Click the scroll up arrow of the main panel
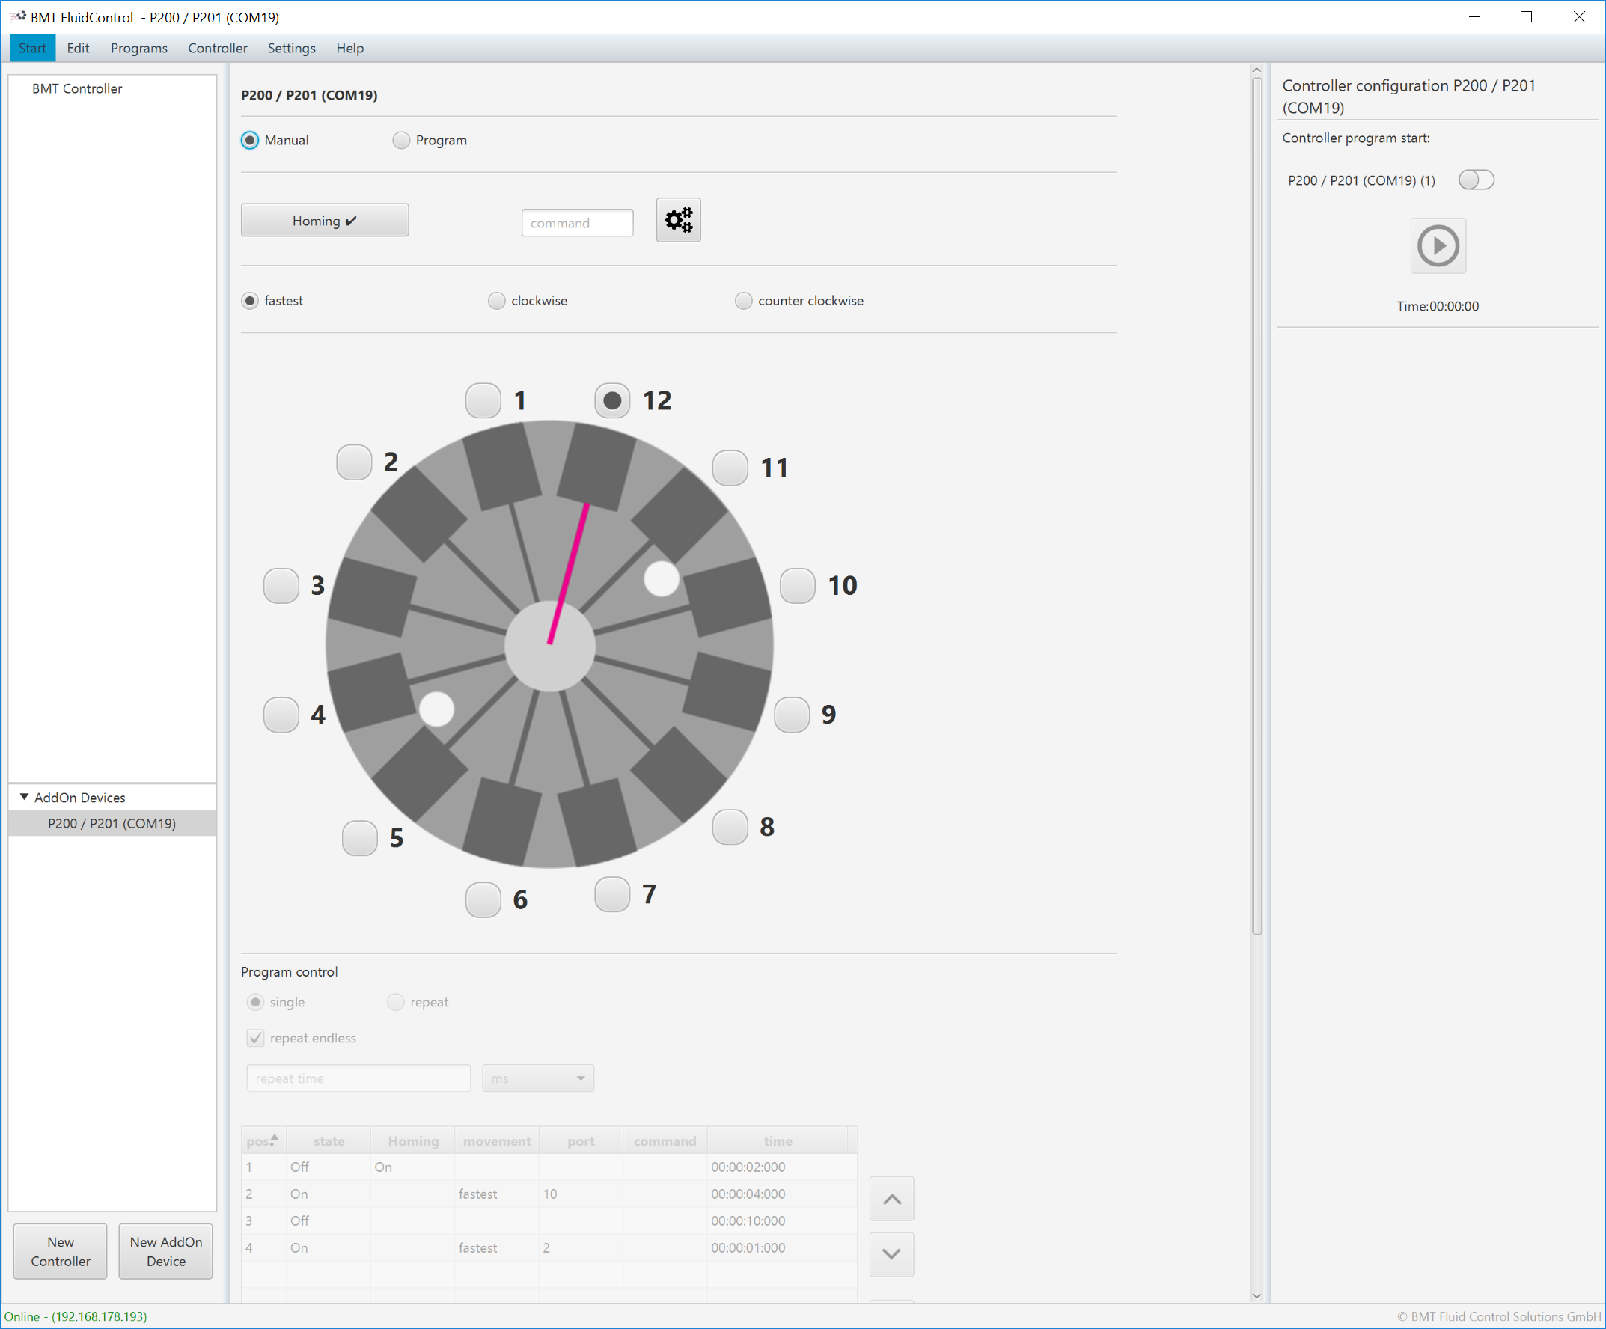The height and width of the screenshot is (1329, 1606). click(1257, 70)
